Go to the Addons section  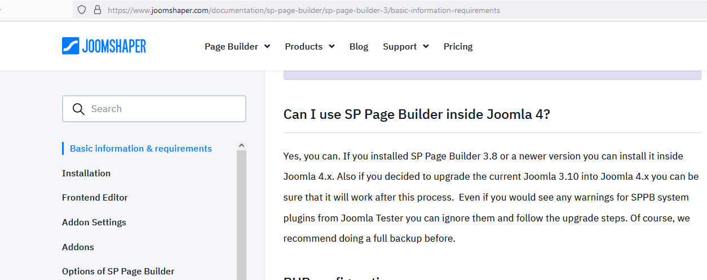[78, 247]
